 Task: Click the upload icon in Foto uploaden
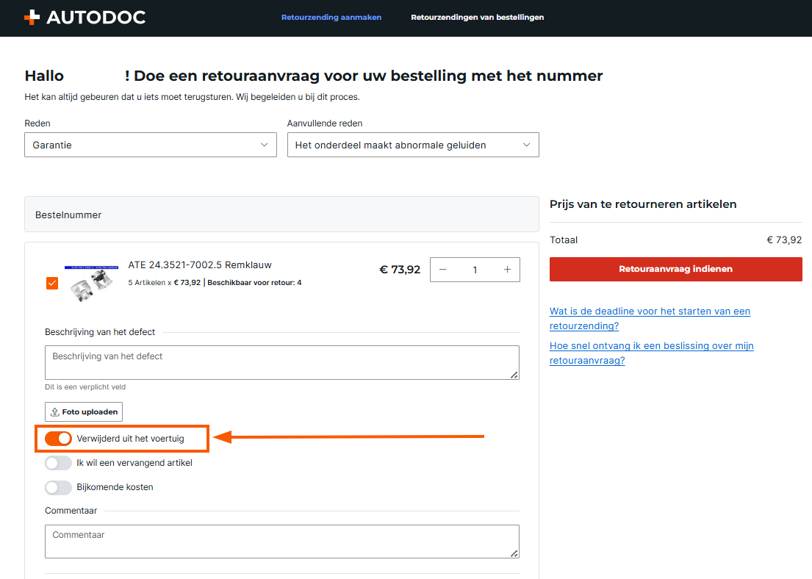[x=54, y=412]
